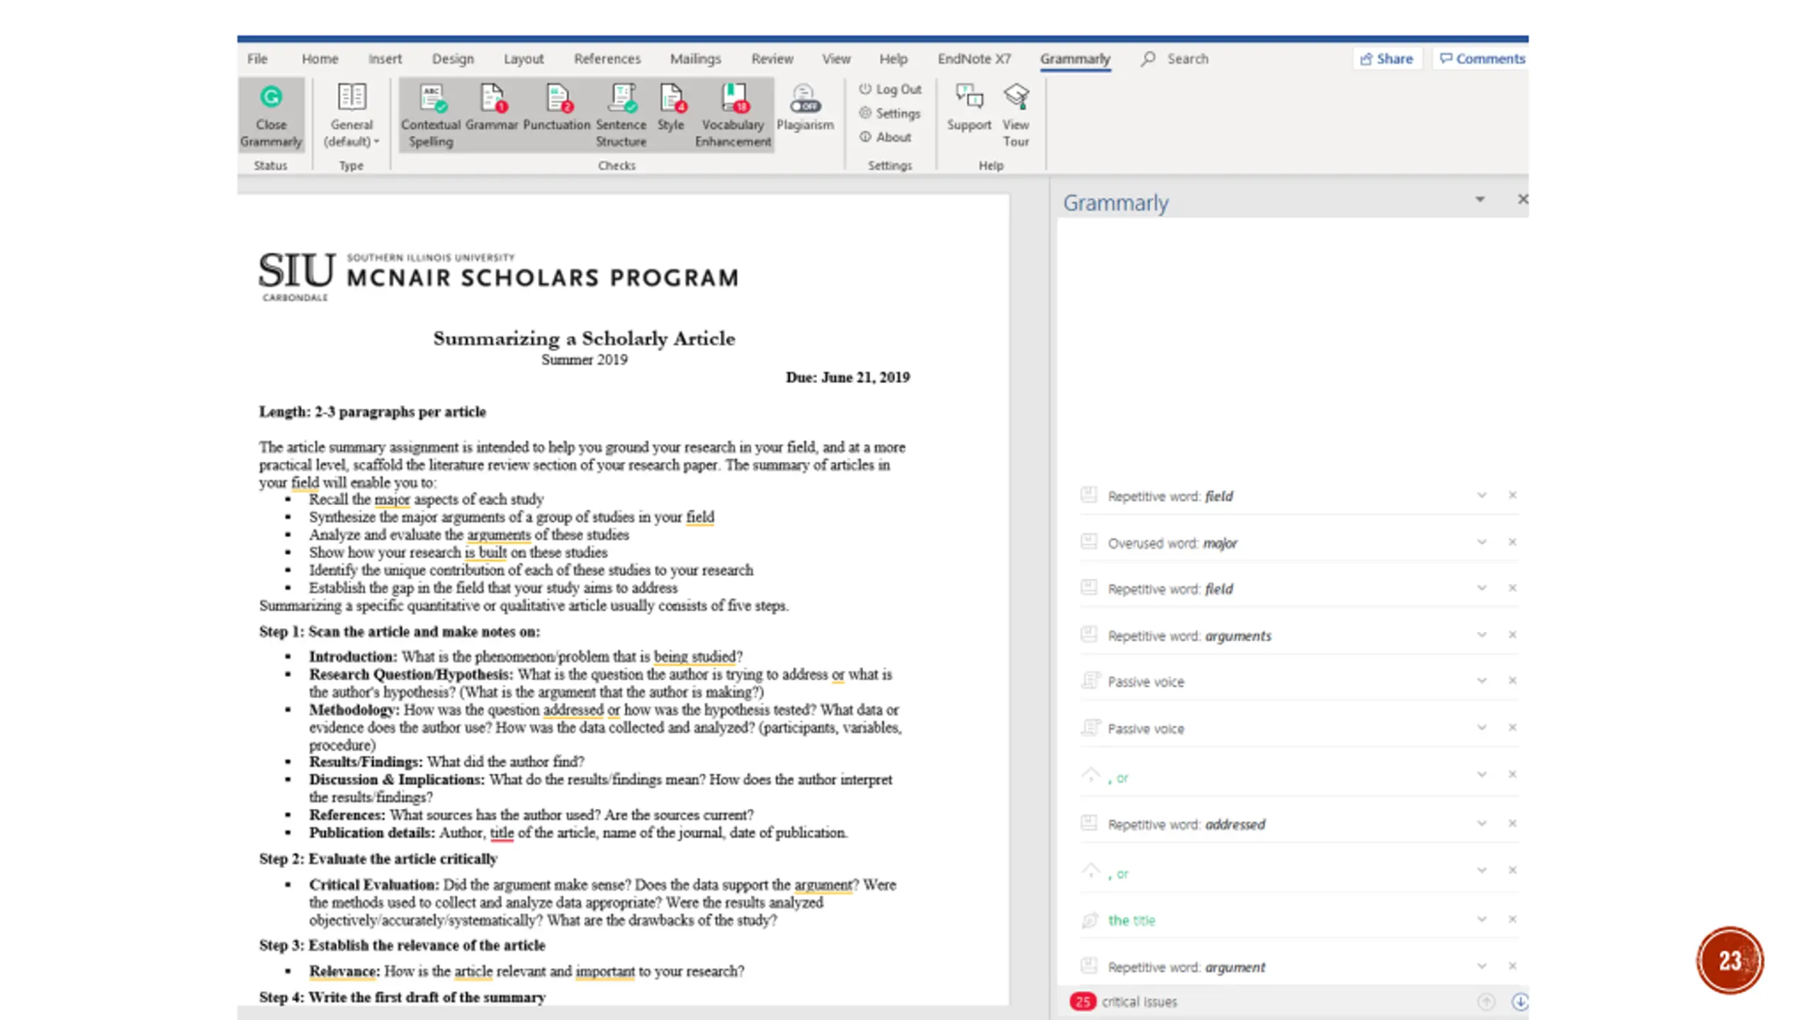The image size is (1814, 1020).
Task: Click the icon beside 'Repetitive word: arguments'
Action: click(x=1089, y=635)
